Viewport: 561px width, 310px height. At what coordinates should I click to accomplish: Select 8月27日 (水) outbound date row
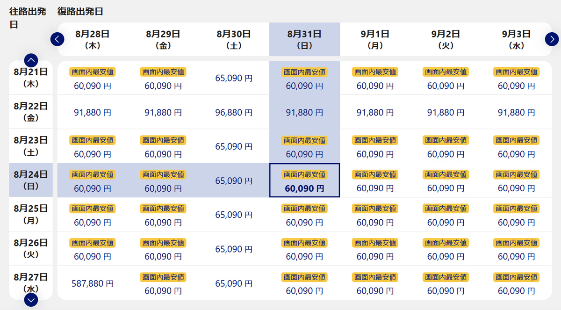[x=31, y=282]
